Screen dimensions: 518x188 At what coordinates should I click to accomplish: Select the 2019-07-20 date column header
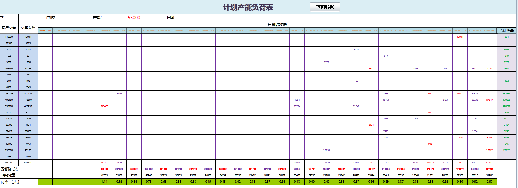coord(327,31)
